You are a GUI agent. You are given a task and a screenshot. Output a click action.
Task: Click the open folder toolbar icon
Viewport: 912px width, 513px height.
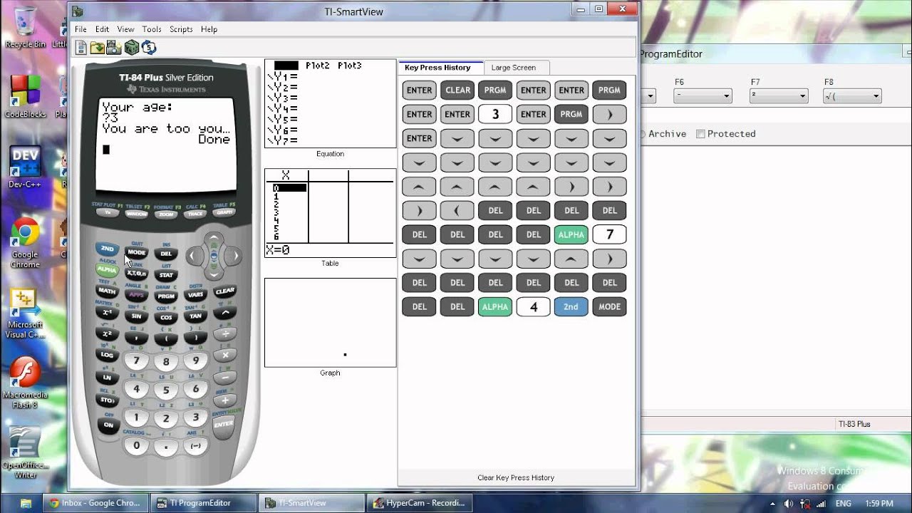[x=98, y=48]
